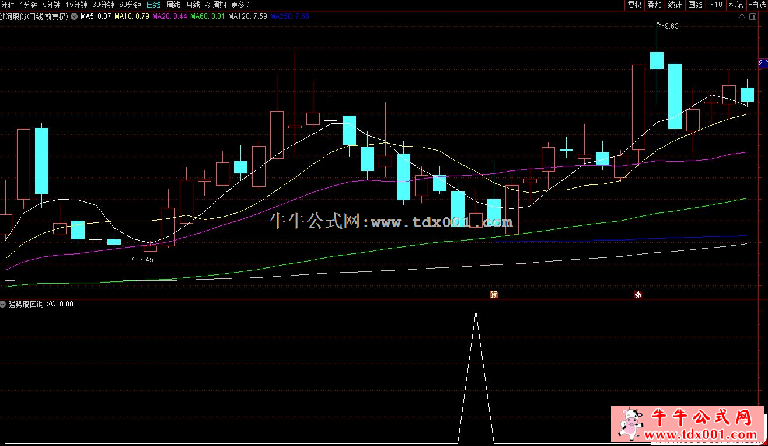Open the F10 company info
Image resolution: width=768 pixels, height=446 pixels.
click(x=715, y=5)
